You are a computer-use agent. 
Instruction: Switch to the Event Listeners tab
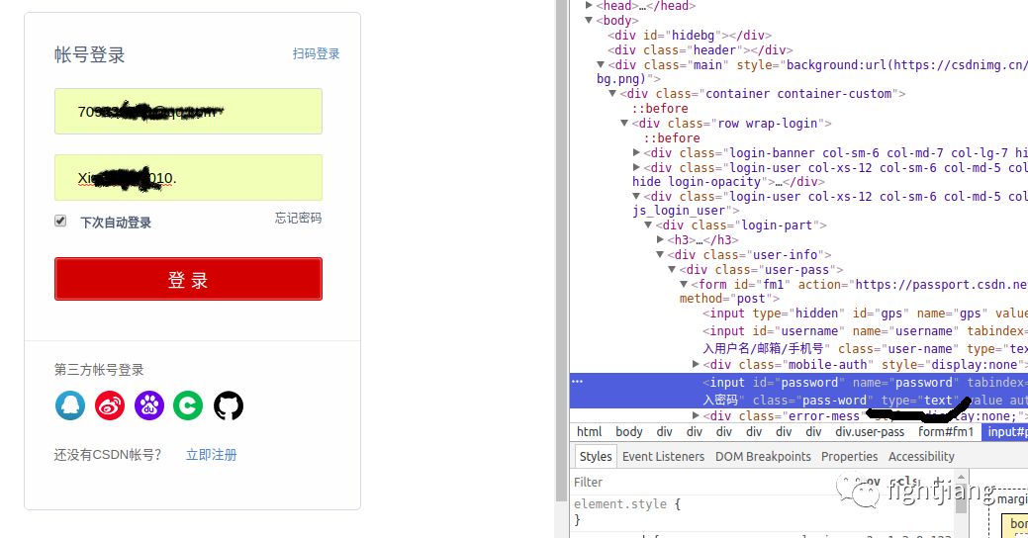pos(663,456)
